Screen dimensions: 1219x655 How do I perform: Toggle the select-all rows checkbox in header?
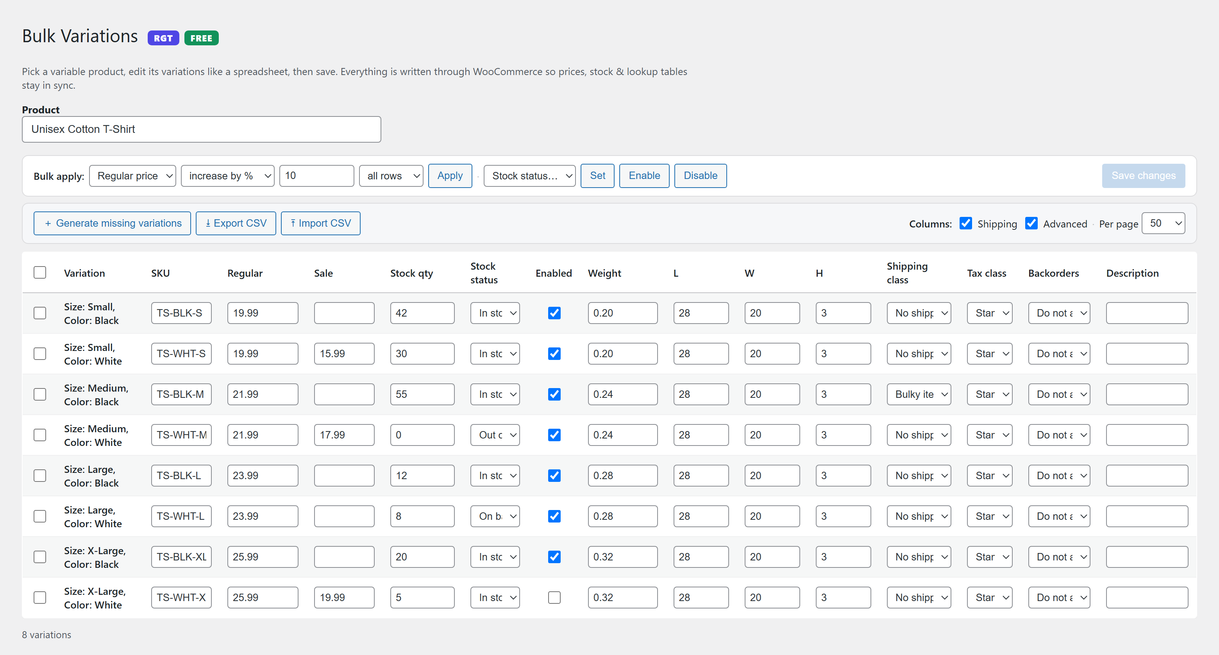[40, 273]
